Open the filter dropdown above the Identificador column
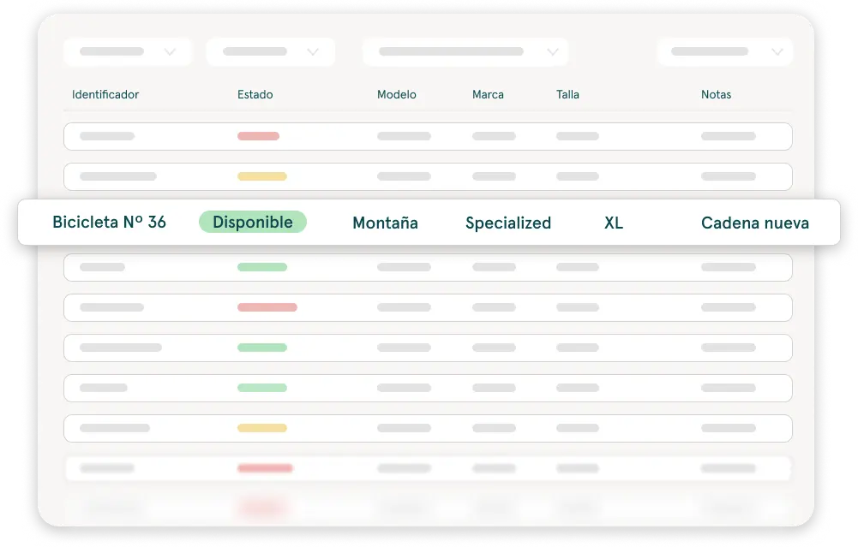 coord(128,52)
